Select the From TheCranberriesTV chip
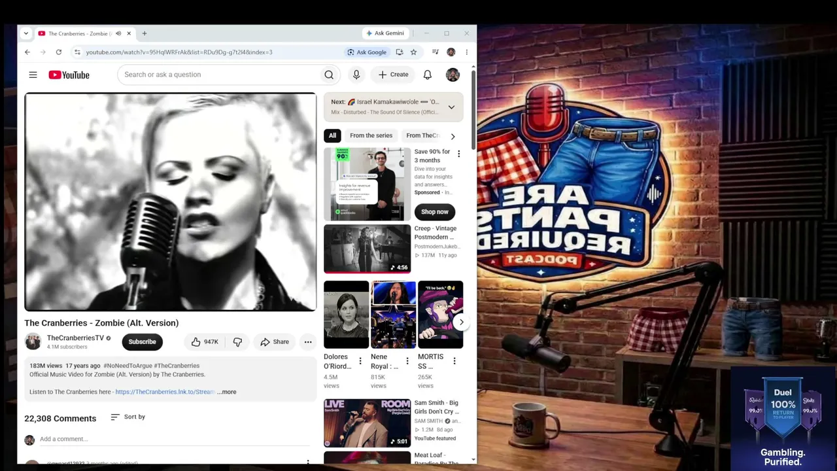This screenshot has height=471, width=837. 424,135
